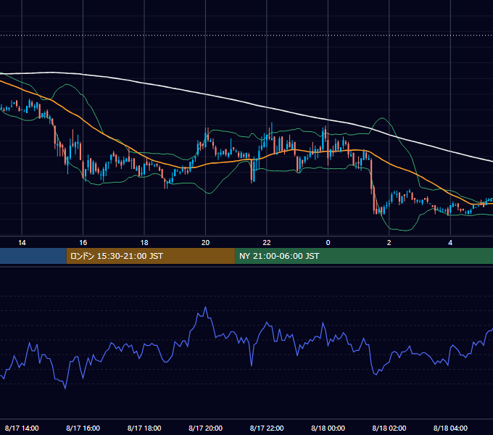Click the 8/18 00:00 label on indicator axis

(328, 428)
